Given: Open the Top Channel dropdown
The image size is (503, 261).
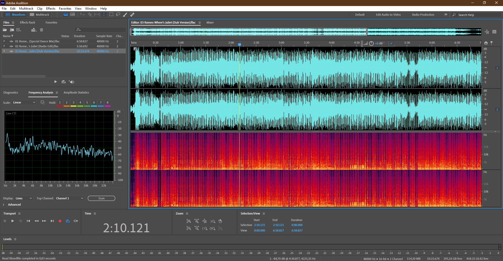Looking at the screenshot, I should [69, 198].
